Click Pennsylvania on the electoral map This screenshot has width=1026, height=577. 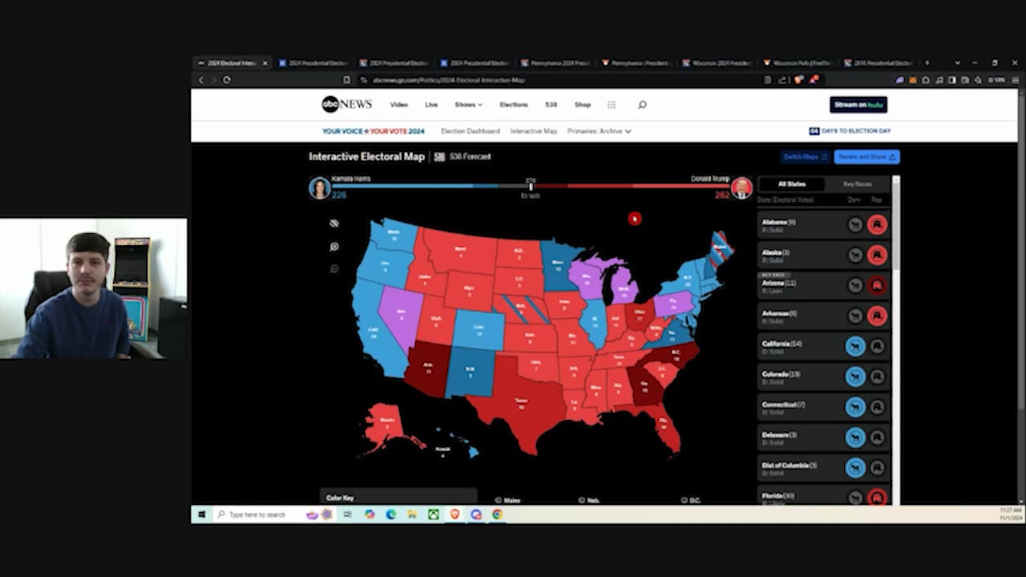(673, 305)
